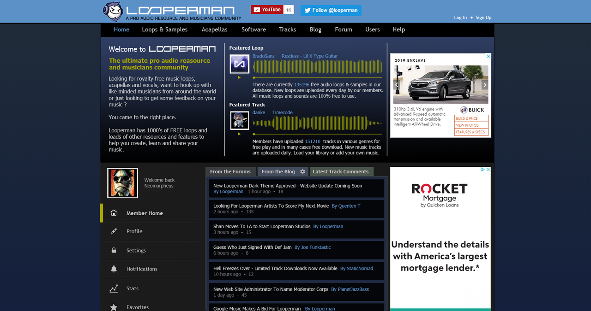Screen dimensions: 591x311
Task: Open Shan Moves To LA post
Action: click(x=262, y=226)
